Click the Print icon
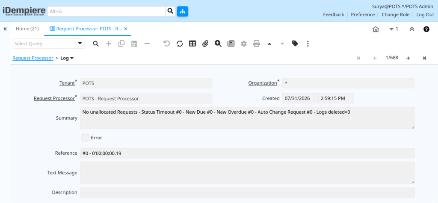438x203 pixels. (257, 44)
